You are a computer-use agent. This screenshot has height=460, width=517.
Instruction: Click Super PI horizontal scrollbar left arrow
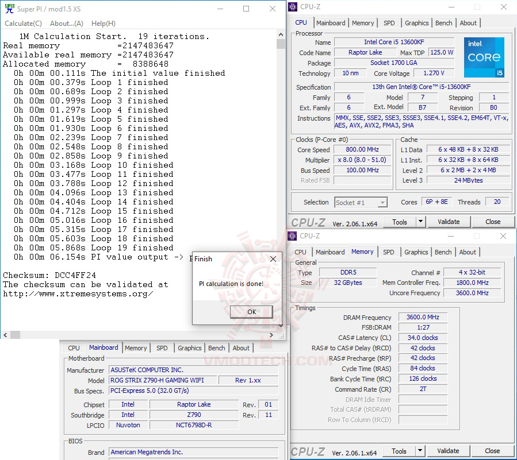[x=5, y=335]
